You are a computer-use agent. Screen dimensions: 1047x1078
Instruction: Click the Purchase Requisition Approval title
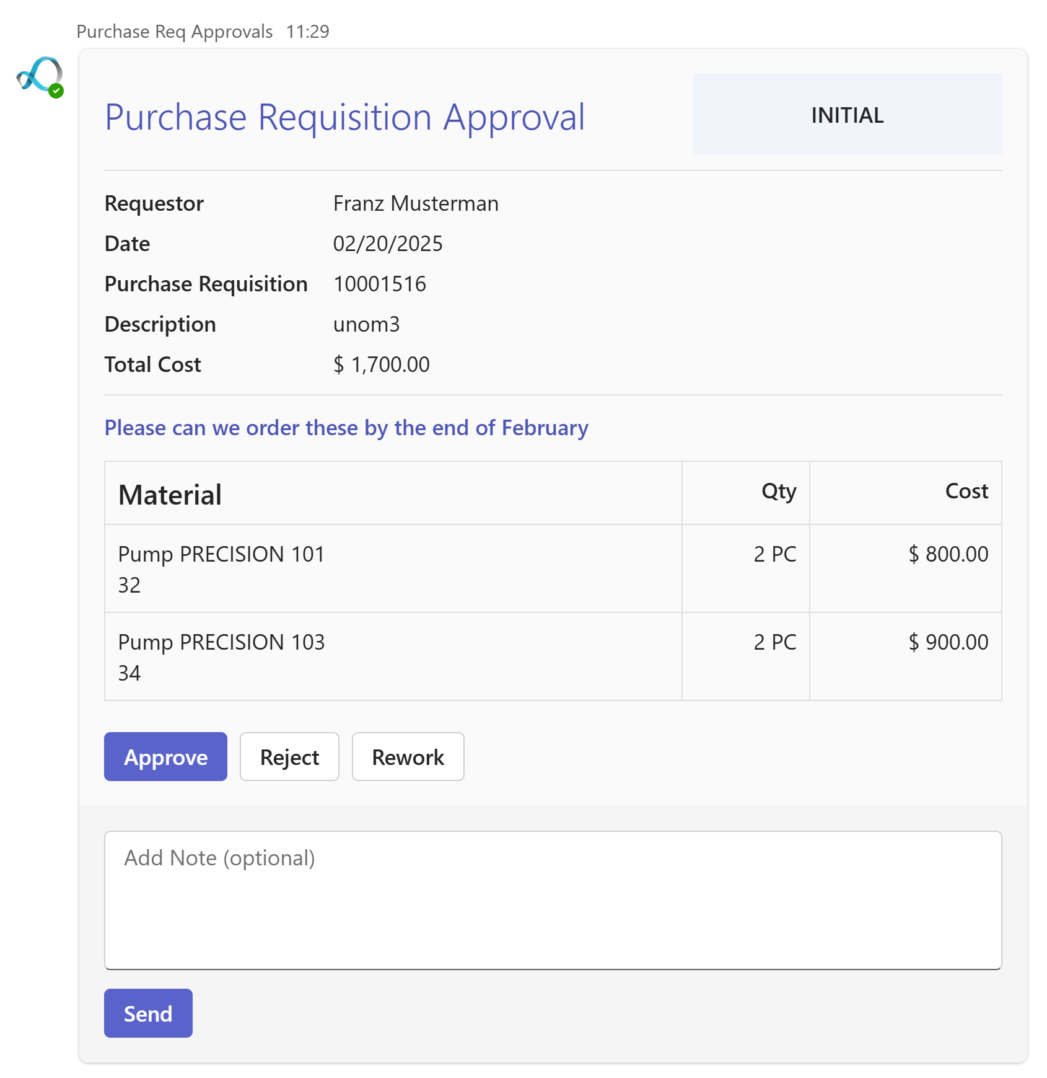click(344, 117)
